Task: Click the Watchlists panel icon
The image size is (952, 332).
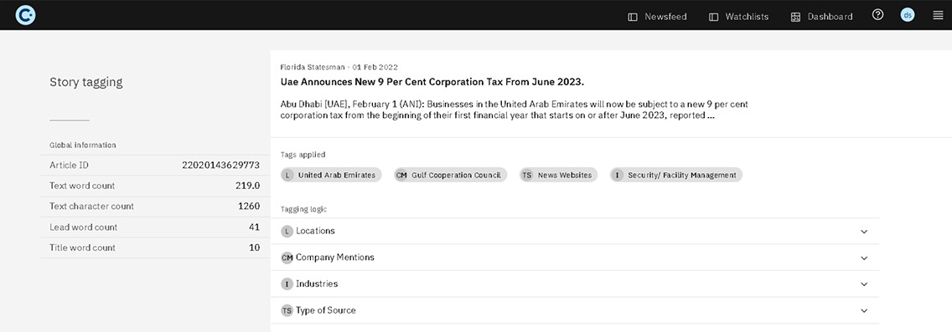Action: tap(714, 17)
